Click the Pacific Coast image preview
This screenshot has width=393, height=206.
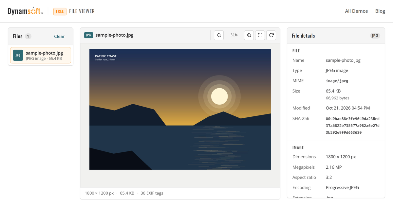(x=180, y=109)
